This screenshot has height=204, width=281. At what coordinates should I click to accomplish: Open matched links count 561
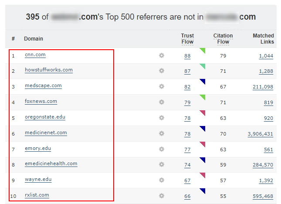coord(268,150)
